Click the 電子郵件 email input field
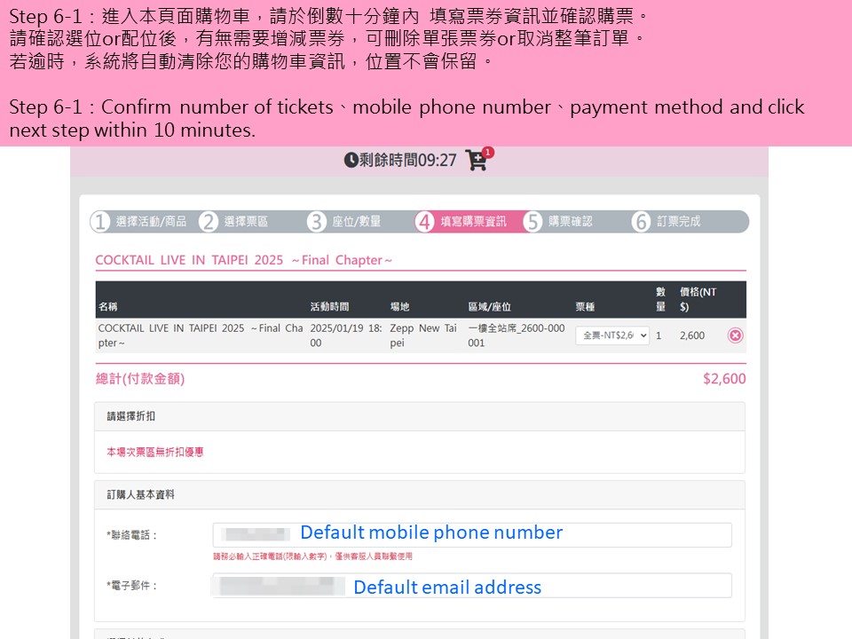The height and width of the screenshot is (639, 852). click(472, 586)
